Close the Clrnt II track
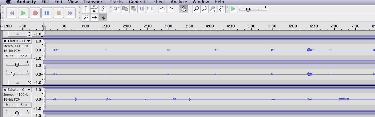The image size is (375, 117). coord(5,41)
